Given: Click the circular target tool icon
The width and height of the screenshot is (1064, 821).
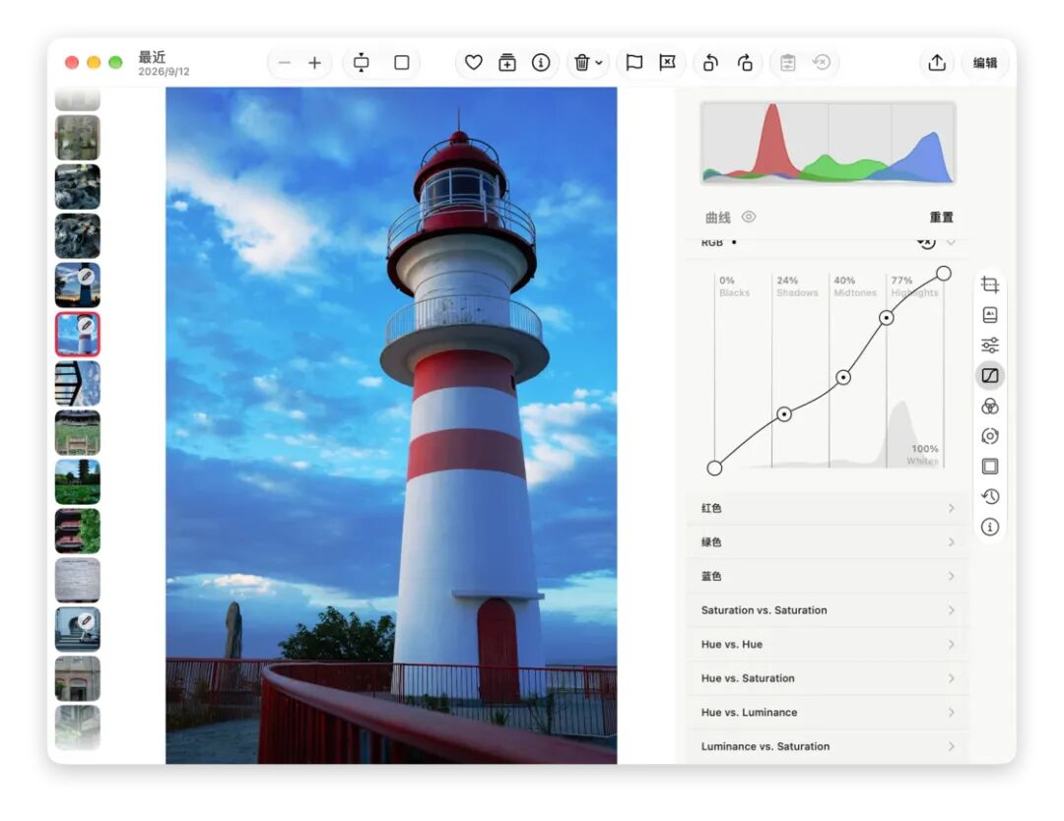Looking at the screenshot, I should (x=990, y=436).
